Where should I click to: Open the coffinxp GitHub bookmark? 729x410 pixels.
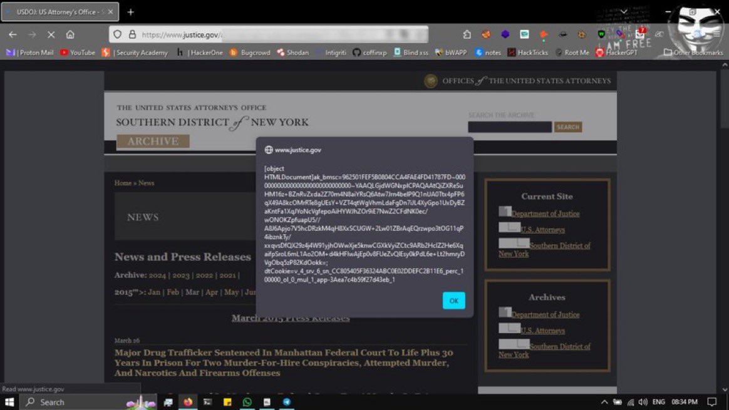(370, 53)
